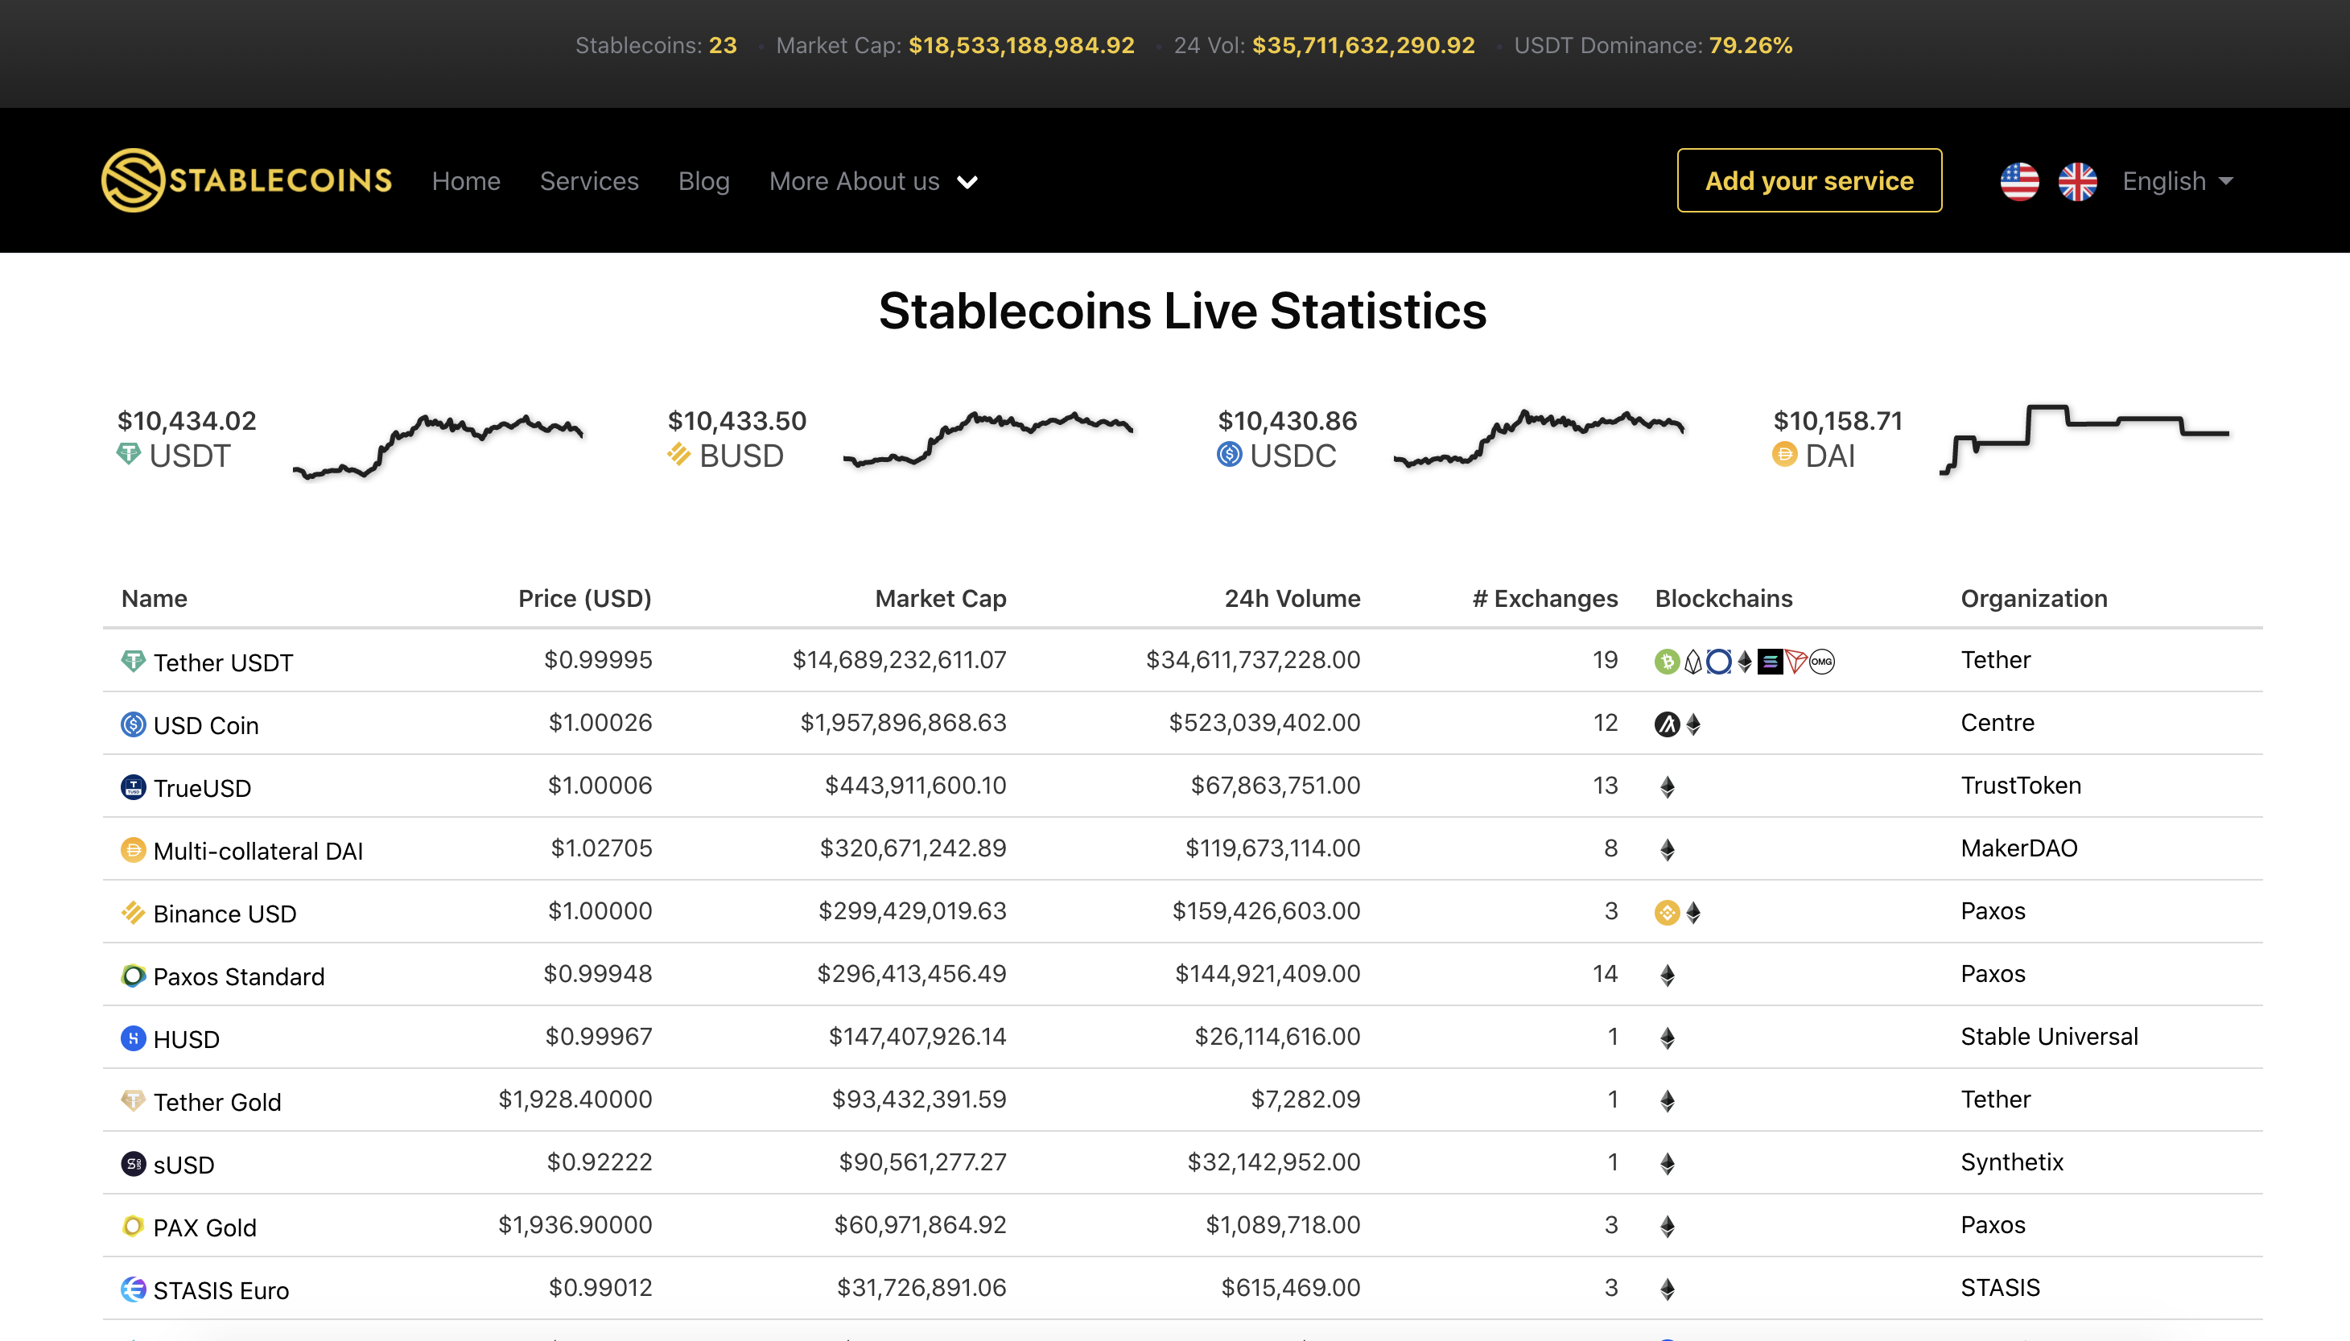Click the Tether Gold coin logo
The image size is (2350, 1341).
coord(133,1100)
